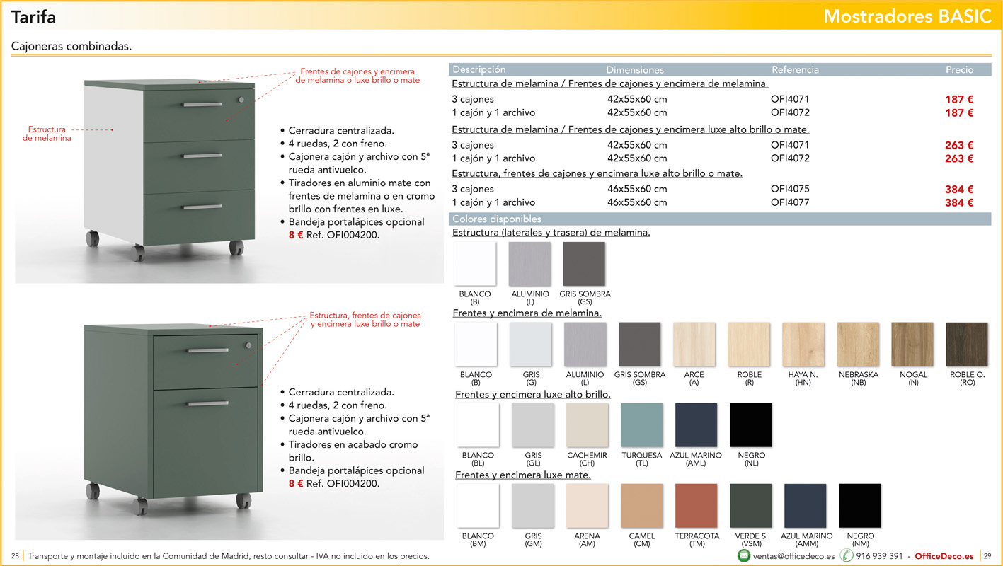Screen dimensions: 1003x566
Task: Pick the GRIS (G) melamine front swatch
Action: click(531, 345)
